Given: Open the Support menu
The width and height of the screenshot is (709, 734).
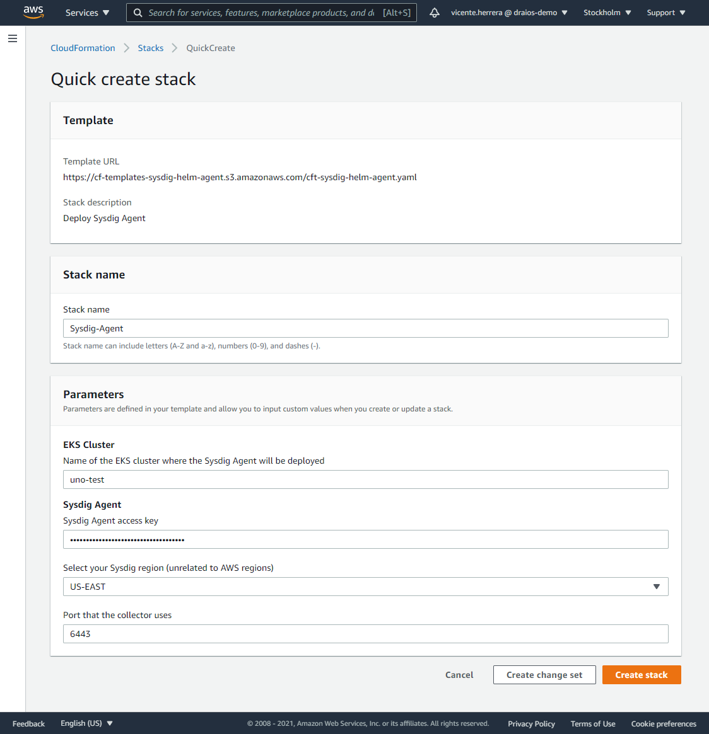Looking at the screenshot, I should coord(665,12).
